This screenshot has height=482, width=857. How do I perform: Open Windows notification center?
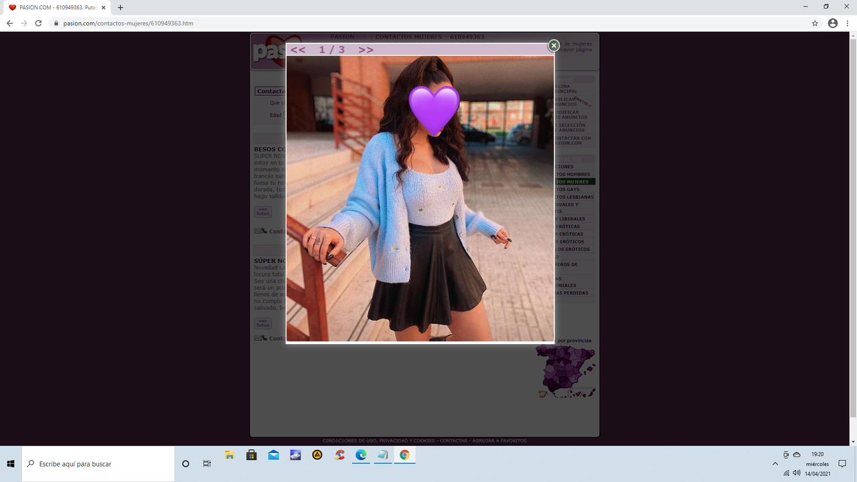coord(842,464)
